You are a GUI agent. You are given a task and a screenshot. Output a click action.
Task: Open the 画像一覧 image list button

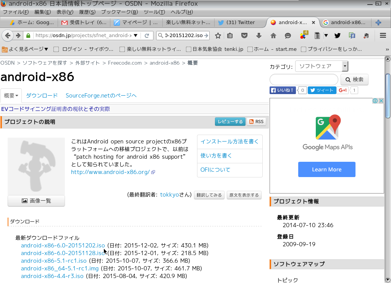[x=36, y=201]
